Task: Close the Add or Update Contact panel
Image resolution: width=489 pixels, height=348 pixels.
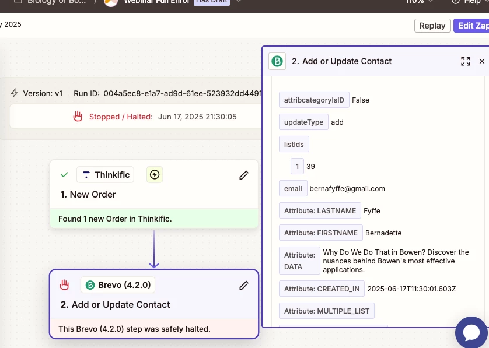Action: [482, 61]
